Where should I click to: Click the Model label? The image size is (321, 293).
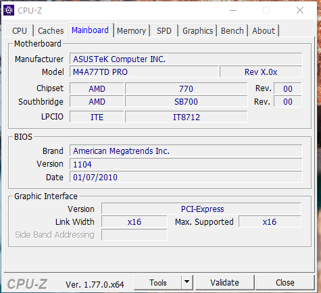pos(53,72)
